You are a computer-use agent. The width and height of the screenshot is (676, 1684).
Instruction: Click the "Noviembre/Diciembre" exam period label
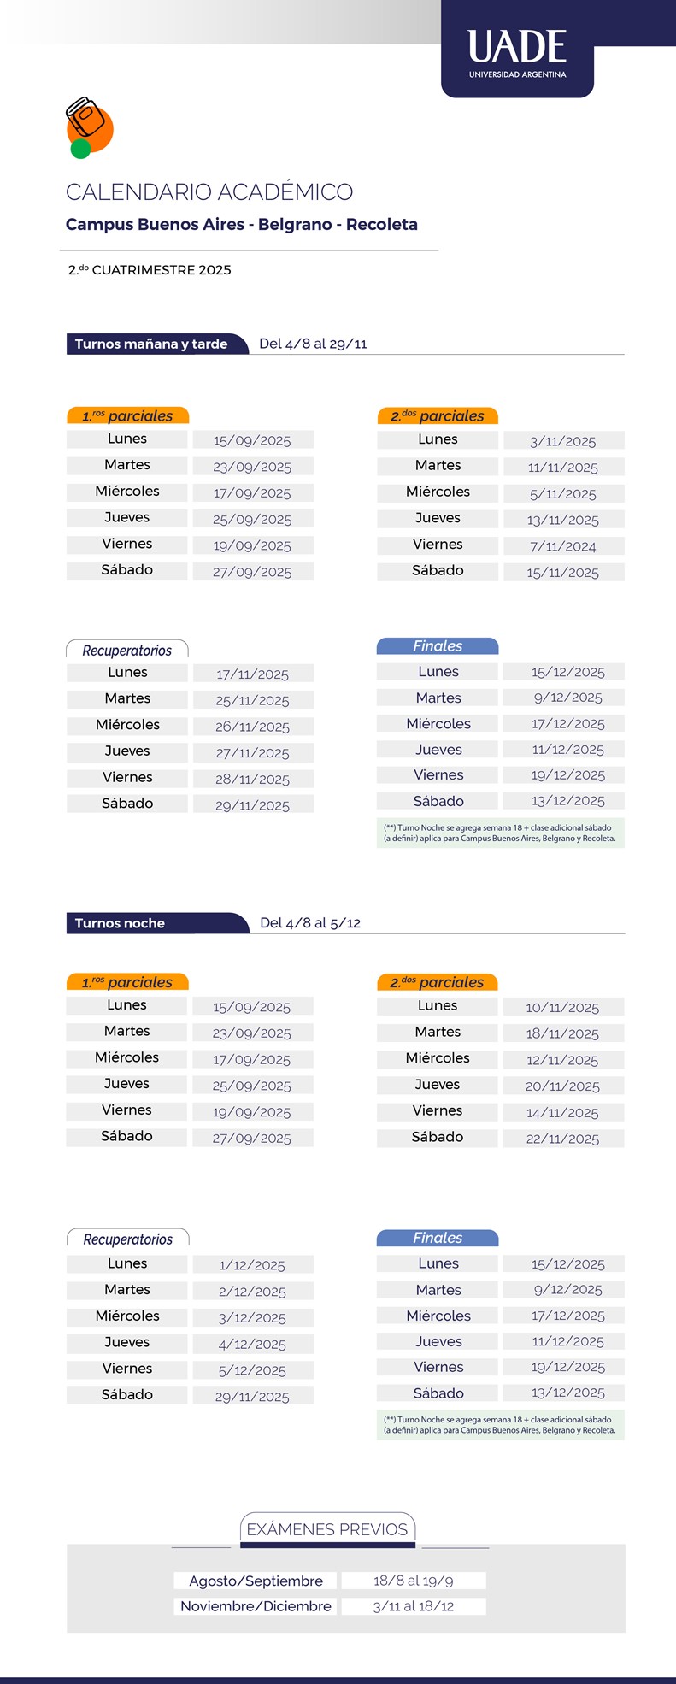pos(256,1606)
